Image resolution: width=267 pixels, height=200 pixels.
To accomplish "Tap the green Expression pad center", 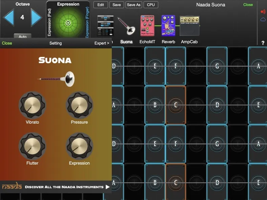I will 68,23.
